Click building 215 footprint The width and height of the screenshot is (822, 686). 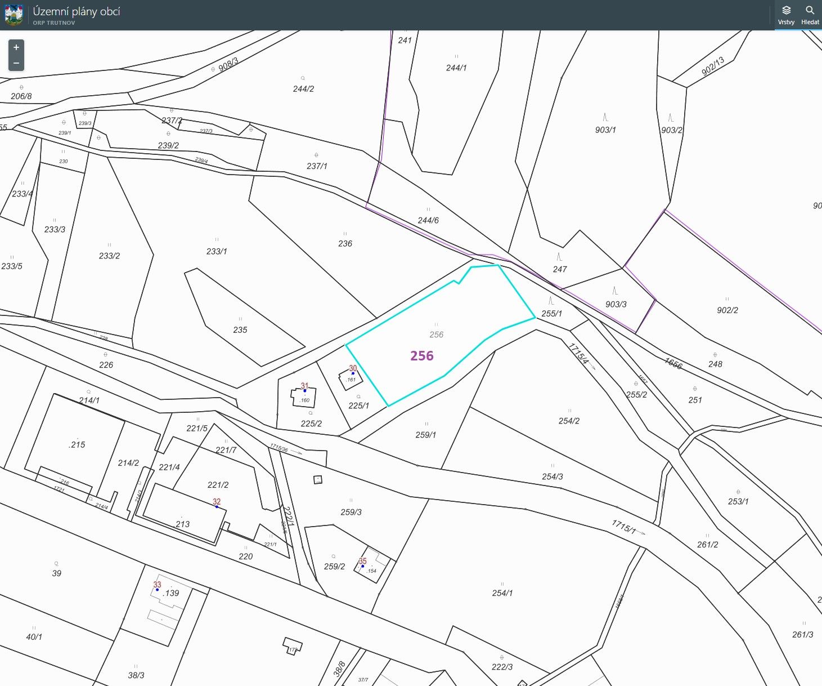tap(77, 444)
